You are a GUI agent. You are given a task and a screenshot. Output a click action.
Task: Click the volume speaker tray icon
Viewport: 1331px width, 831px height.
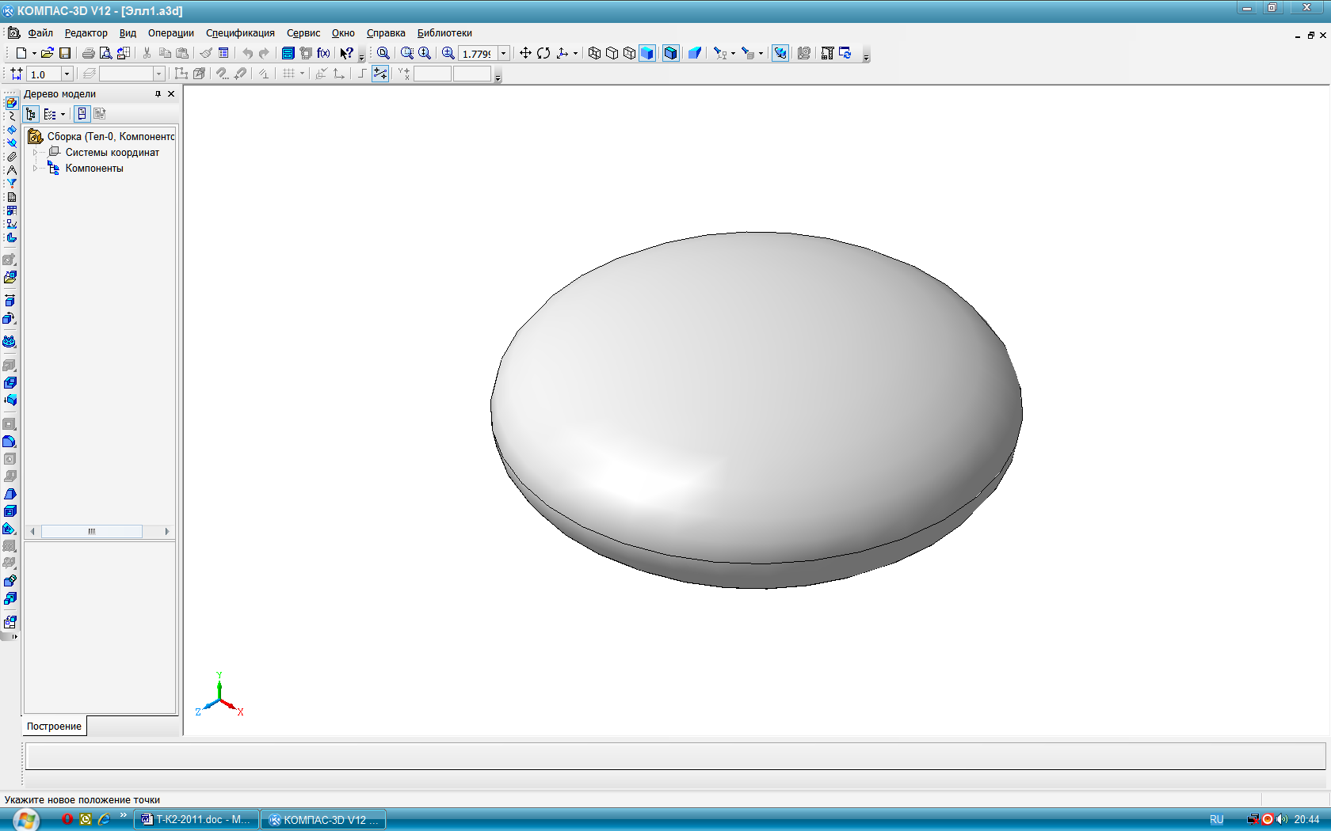pyautogui.click(x=1282, y=819)
